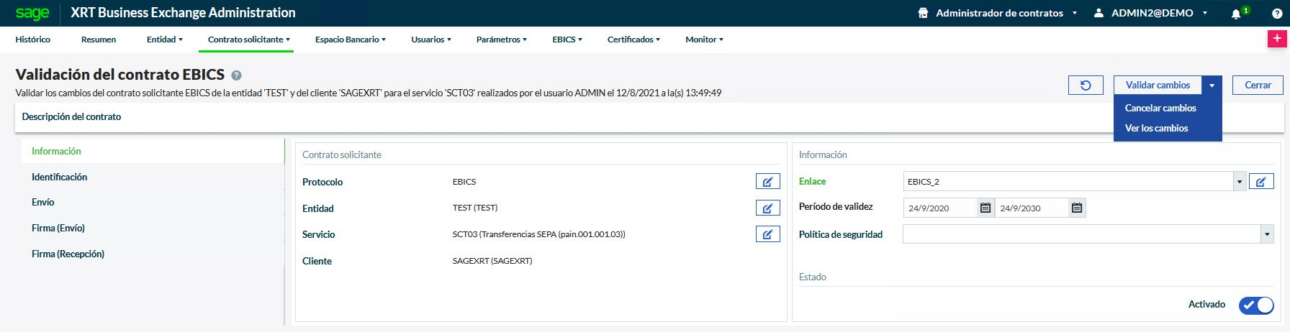The image size is (1290, 332).
Task: Choose Ver los cambios option
Action: (1156, 128)
